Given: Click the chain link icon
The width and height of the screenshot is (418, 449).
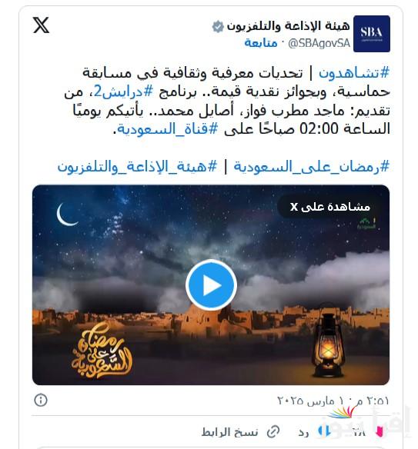Looking at the screenshot, I should [273, 432].
